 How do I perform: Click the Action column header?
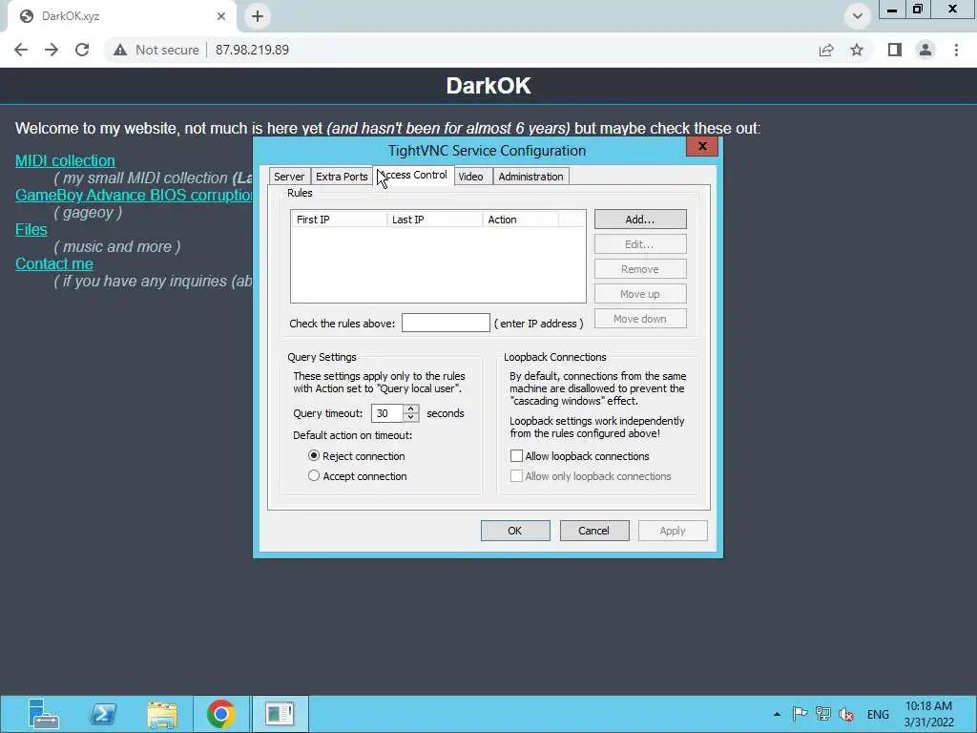tap(520, 220)
